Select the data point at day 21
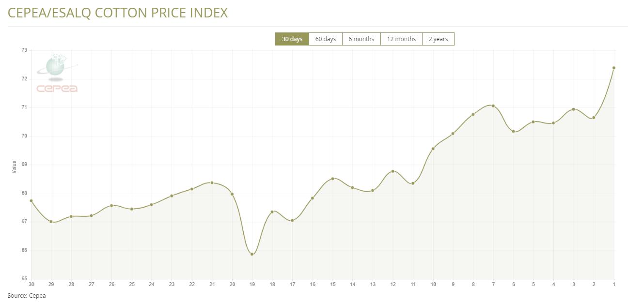This screenshot has width=628, height=304. click(212, 182)
